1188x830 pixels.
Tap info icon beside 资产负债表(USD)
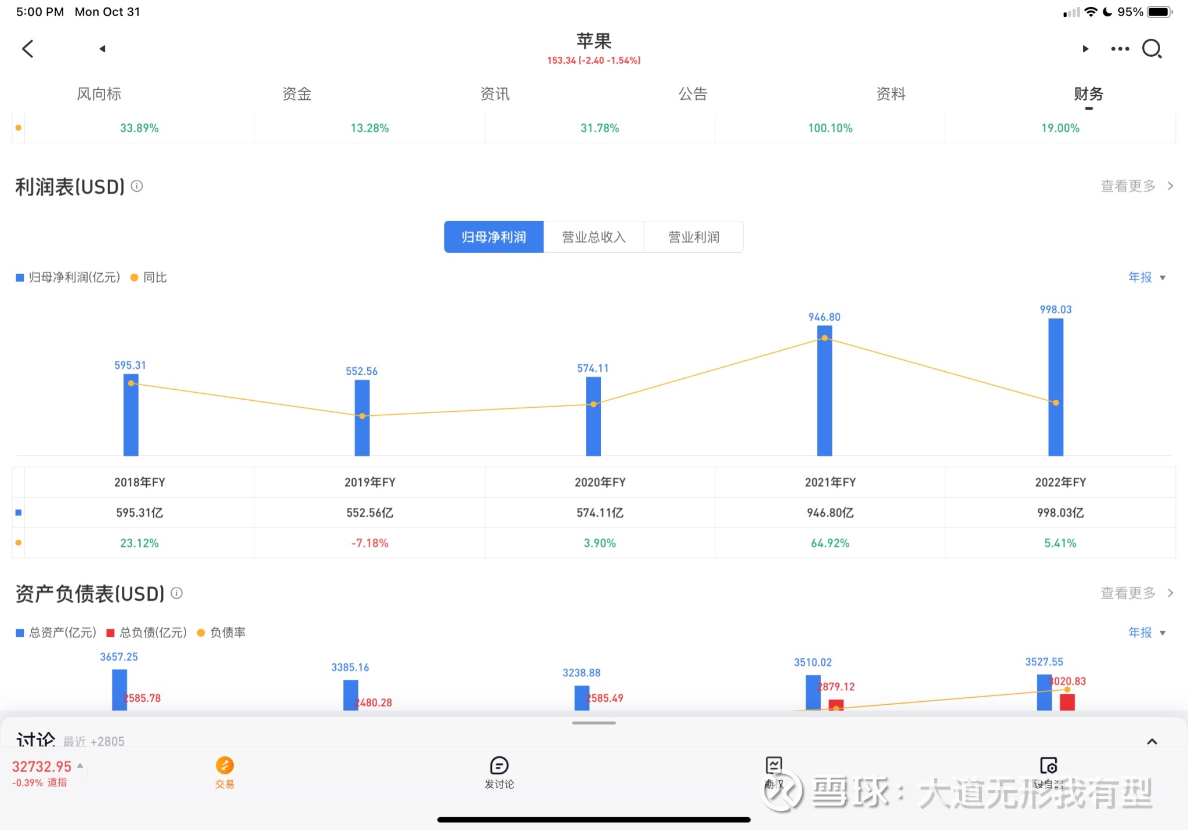pos(177,593)
